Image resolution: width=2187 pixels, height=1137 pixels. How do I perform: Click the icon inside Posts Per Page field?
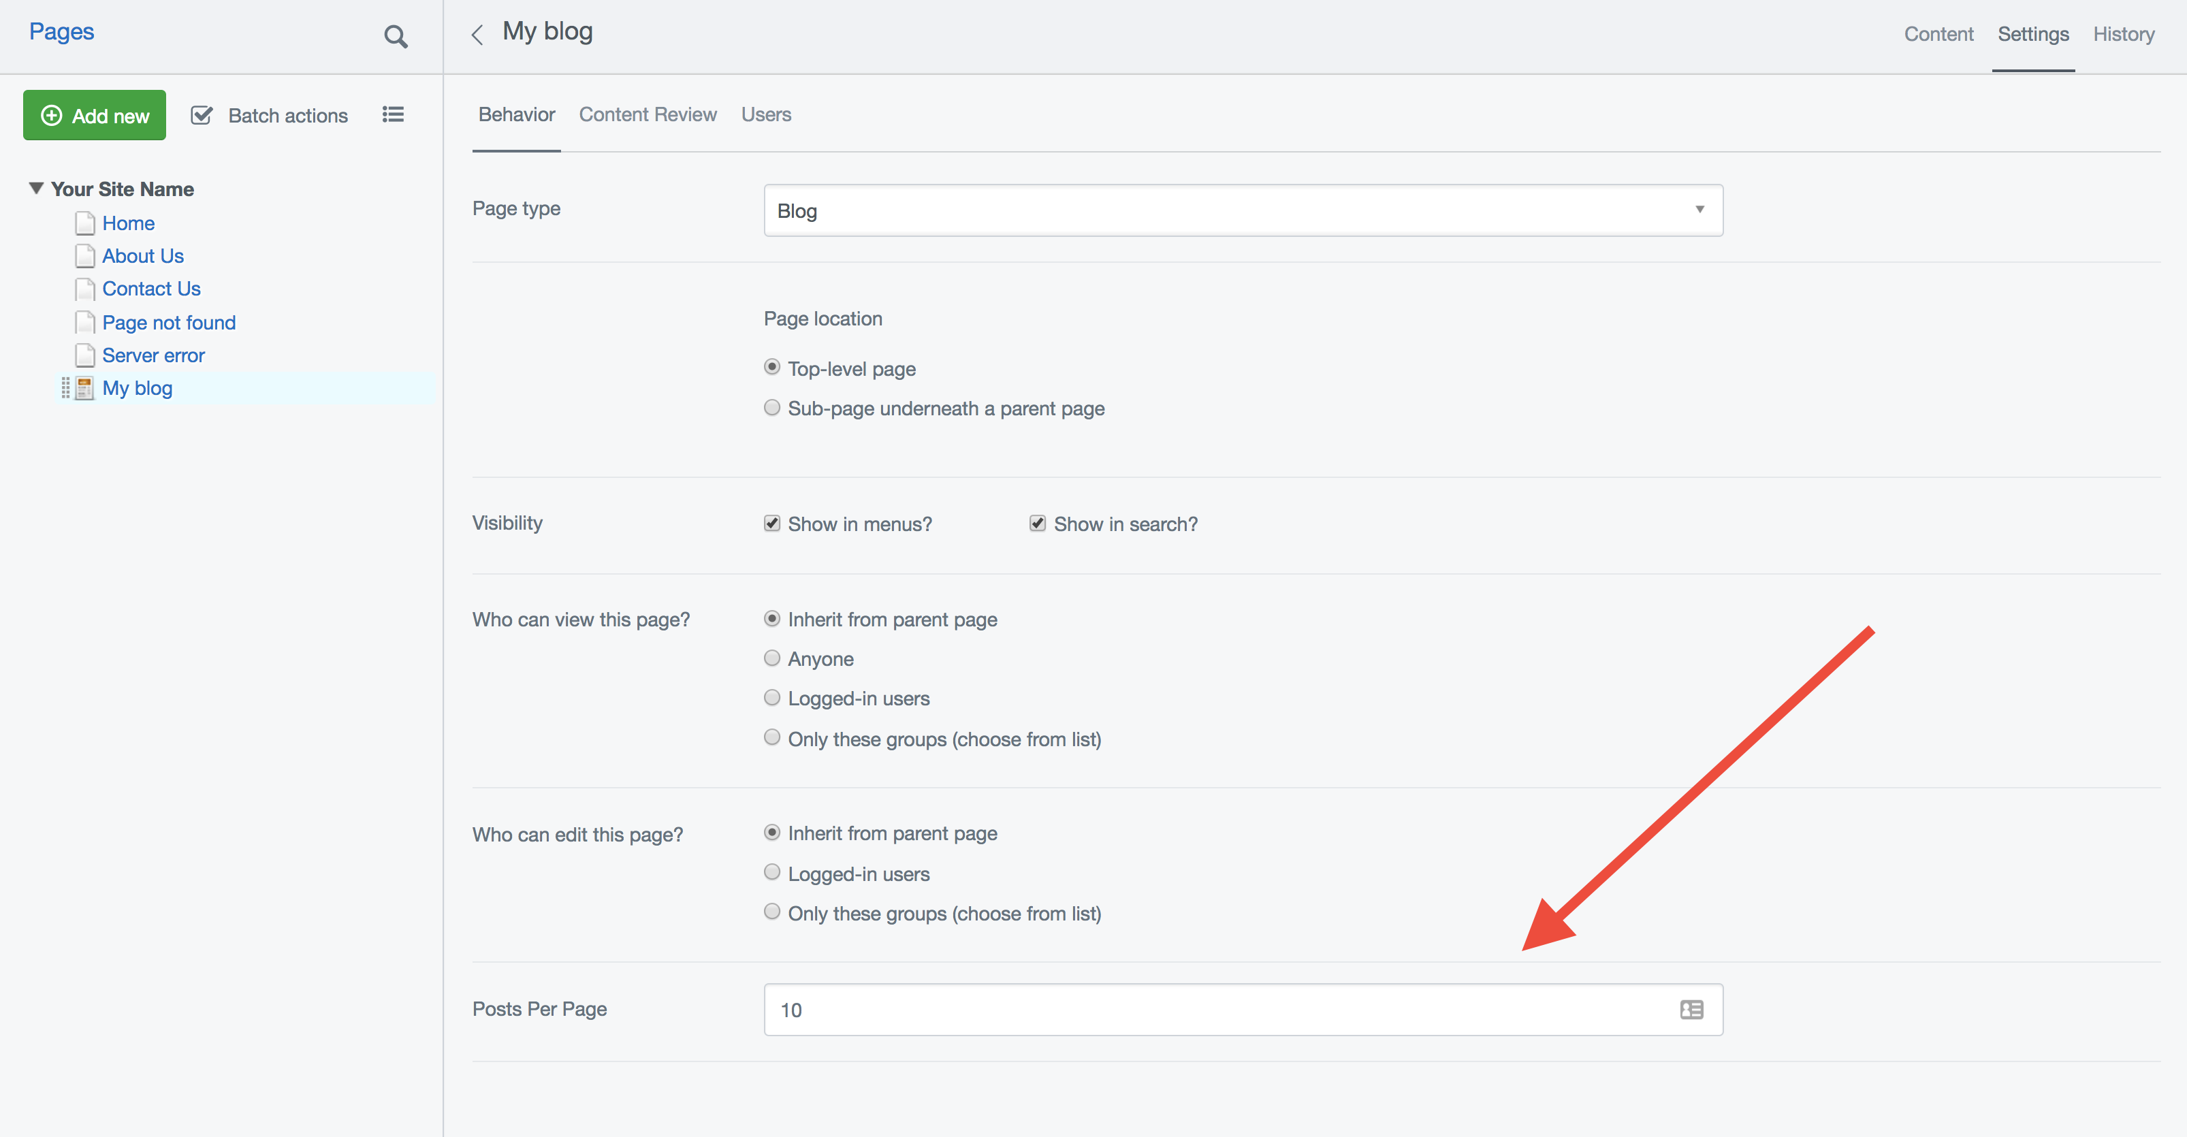(x=1691, y=1009)
